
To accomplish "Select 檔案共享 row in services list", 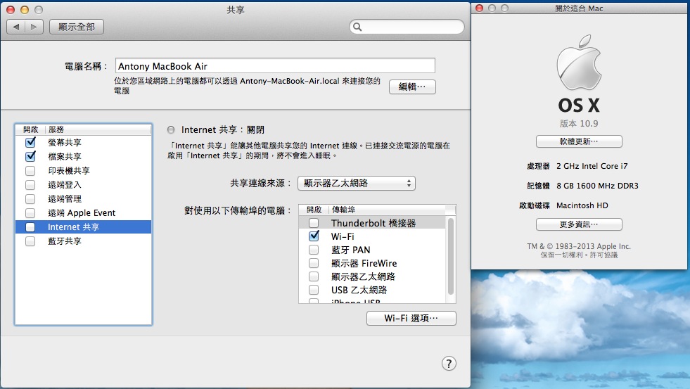I will [84, 156].
